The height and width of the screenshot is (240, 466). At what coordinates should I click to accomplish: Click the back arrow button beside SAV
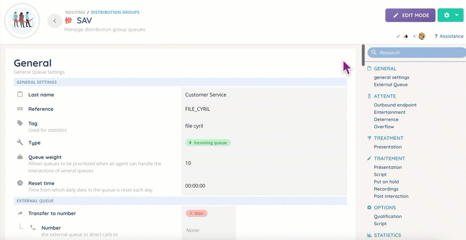point(55,21)
